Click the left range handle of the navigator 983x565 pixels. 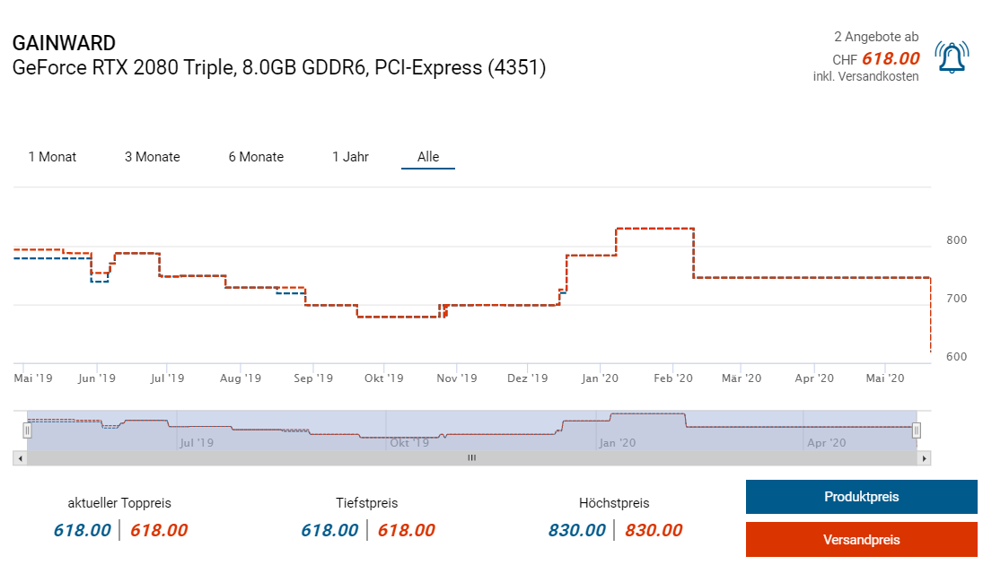[x=27, y=430]
